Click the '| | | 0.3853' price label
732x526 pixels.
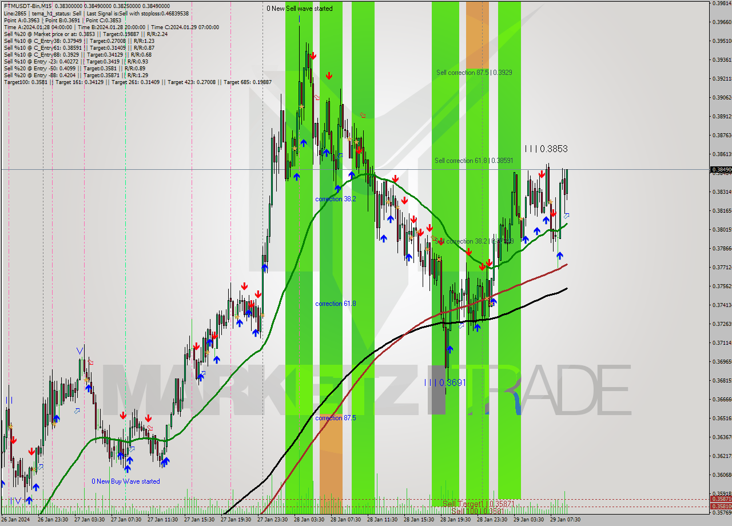[x=546, y=149]
